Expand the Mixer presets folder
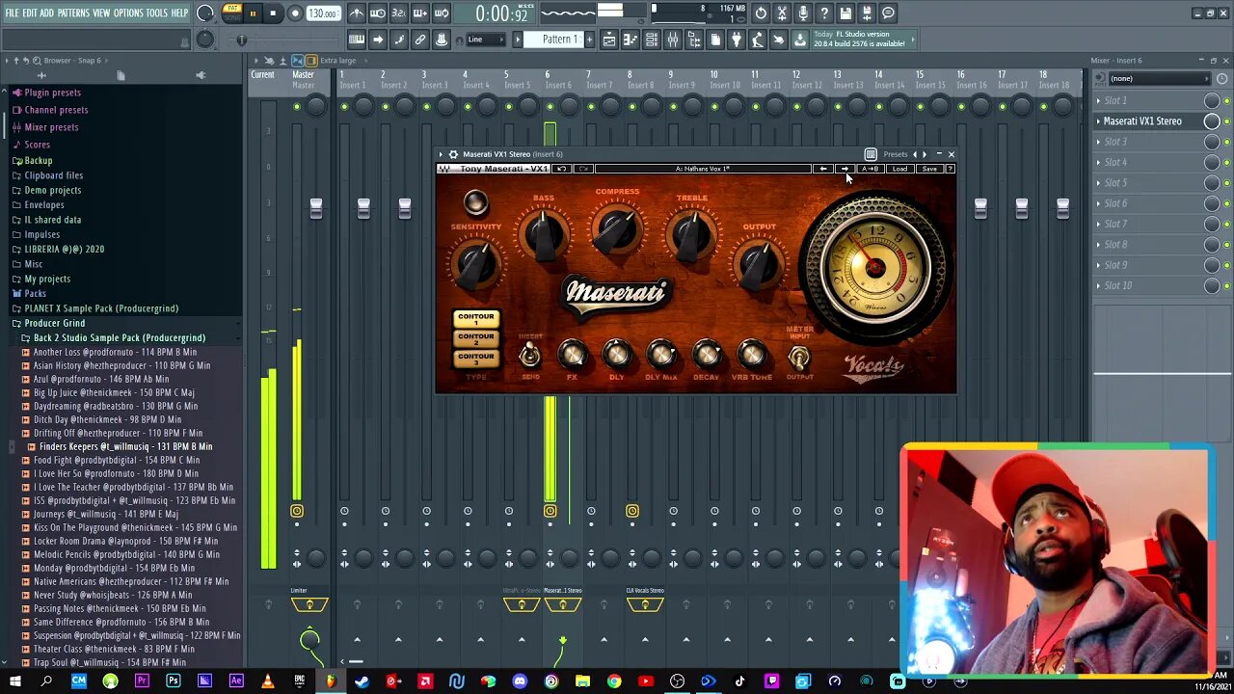 (x=51, y=127)
